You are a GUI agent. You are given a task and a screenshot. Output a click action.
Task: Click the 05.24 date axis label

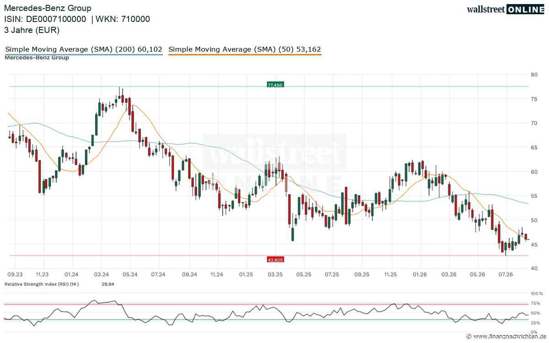pos(130,274)
